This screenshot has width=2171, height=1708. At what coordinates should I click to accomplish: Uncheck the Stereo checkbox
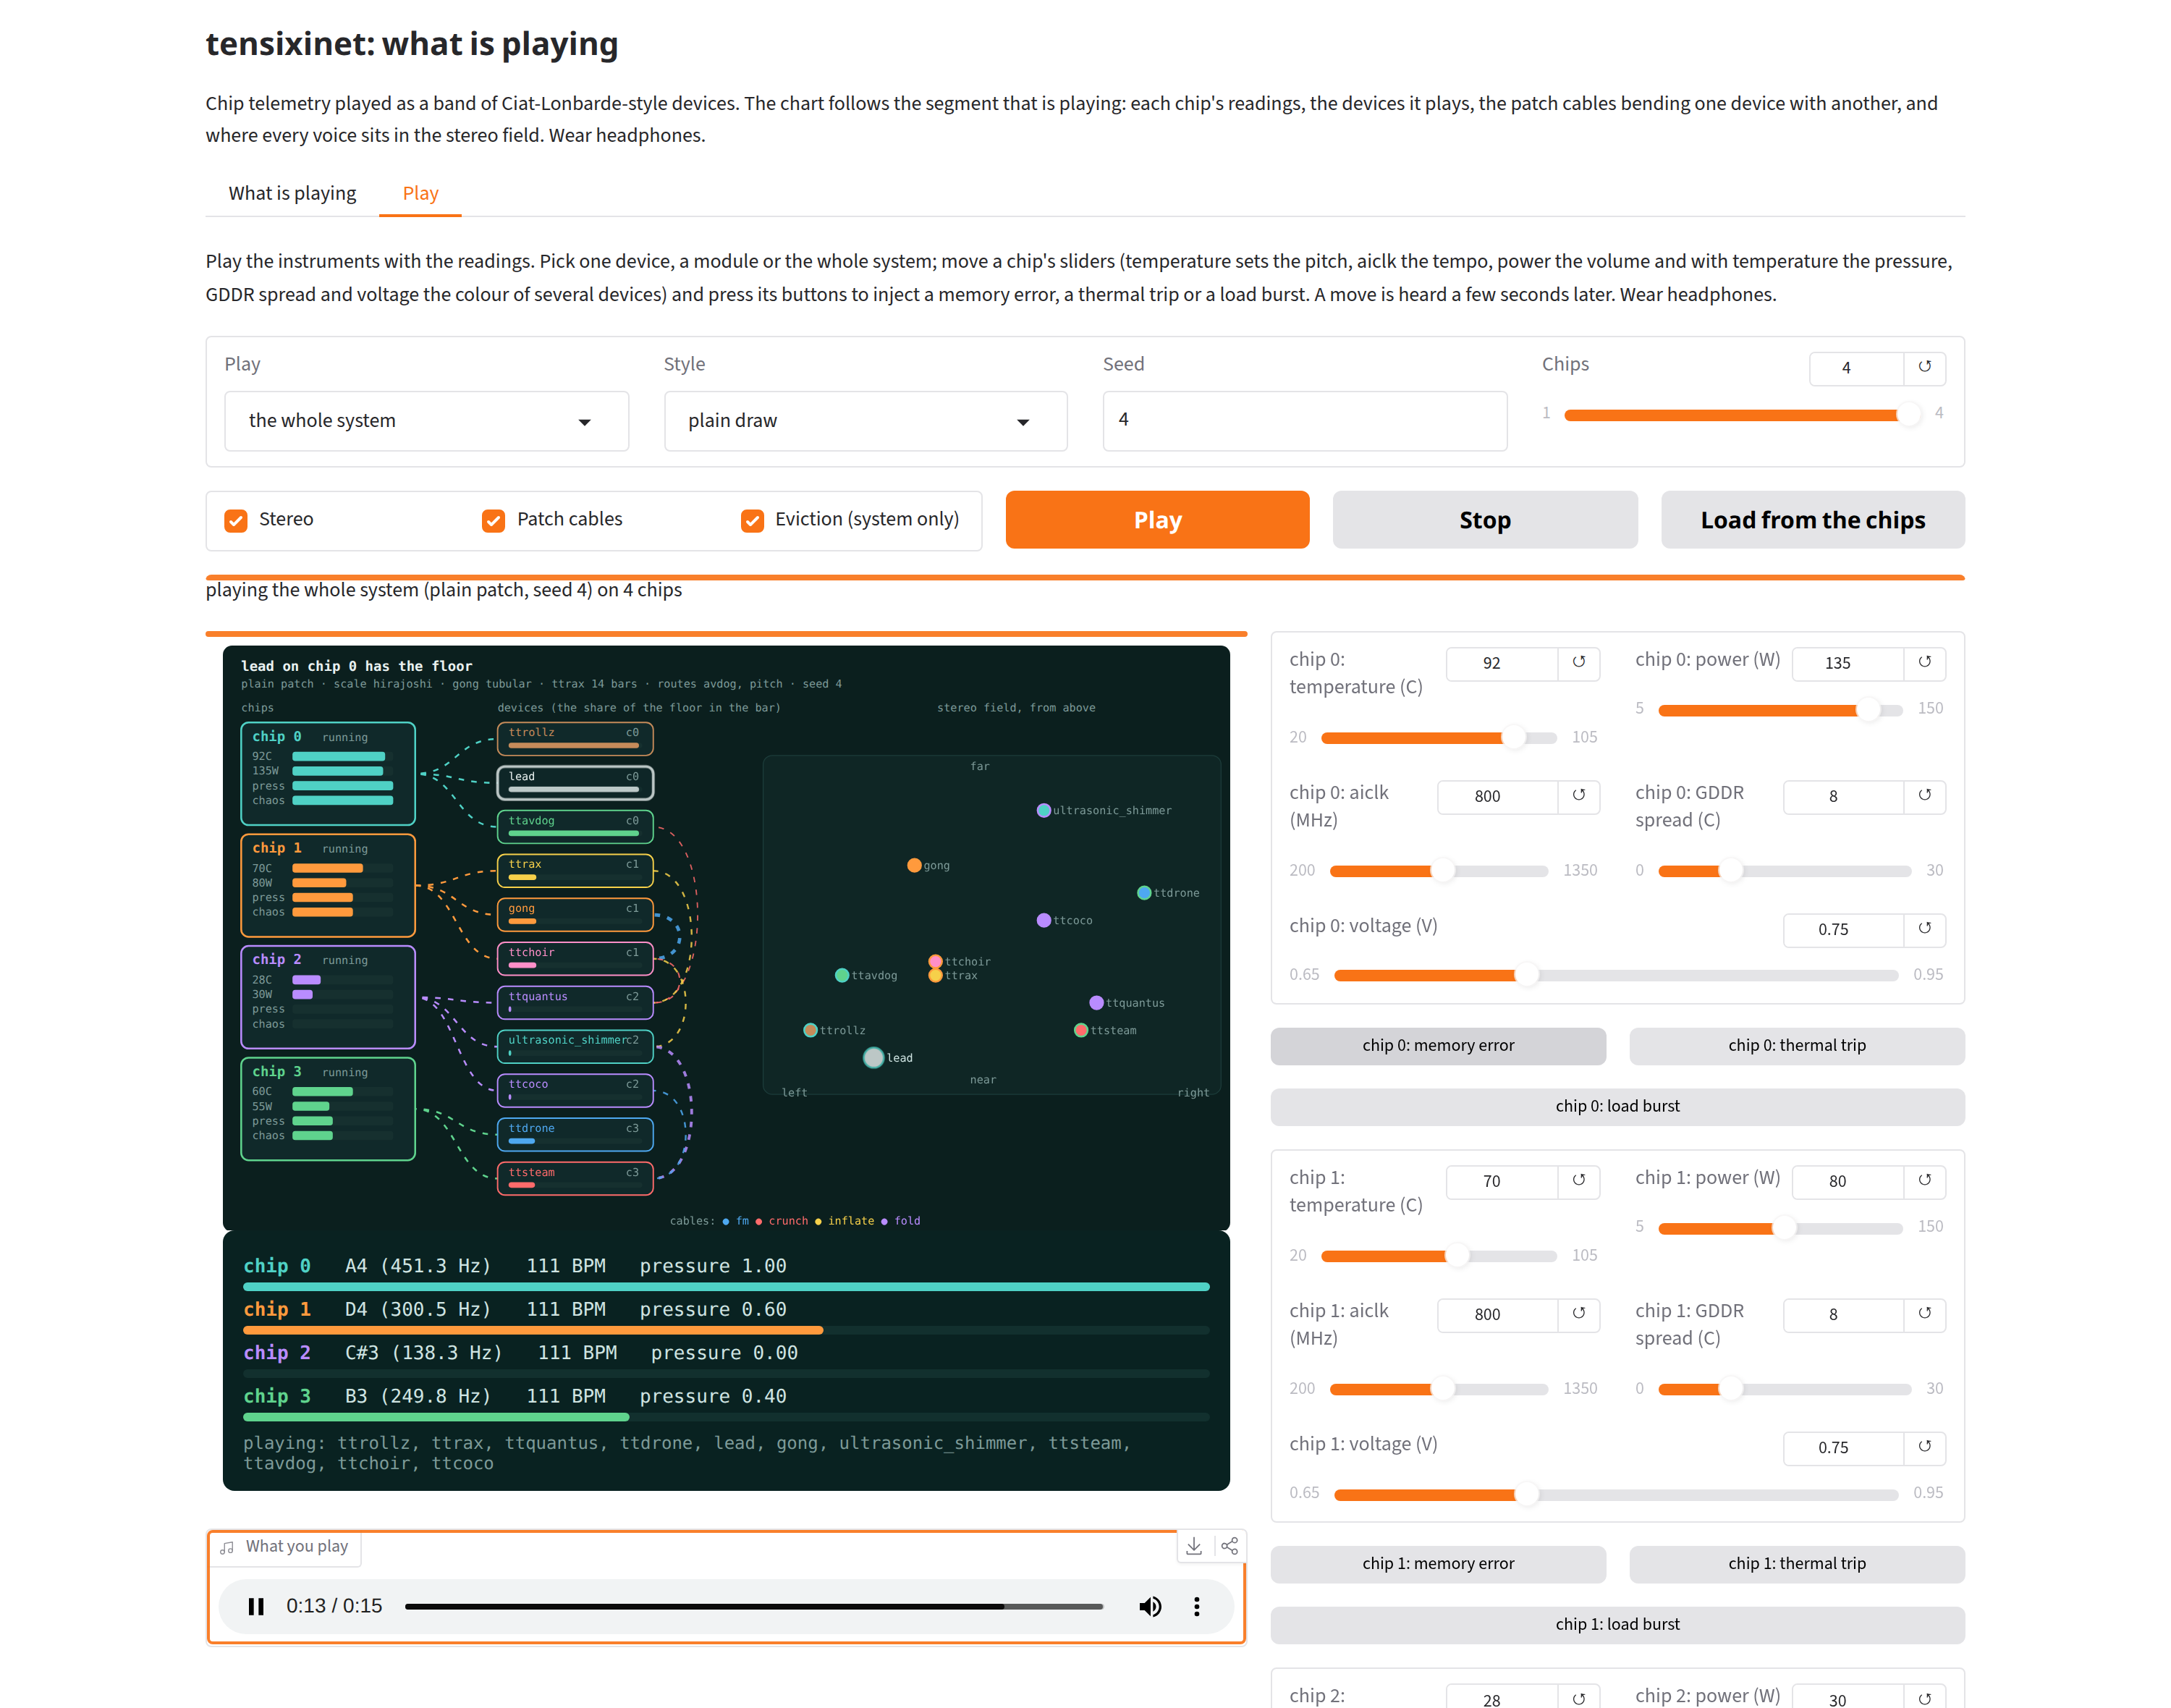[x=236, y=520]
